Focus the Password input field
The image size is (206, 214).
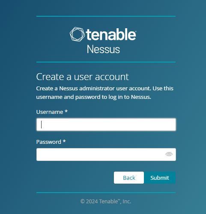click(x=106, y=155)
